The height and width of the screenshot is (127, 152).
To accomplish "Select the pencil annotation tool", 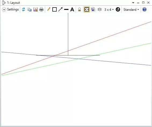I will pos(49,9).
